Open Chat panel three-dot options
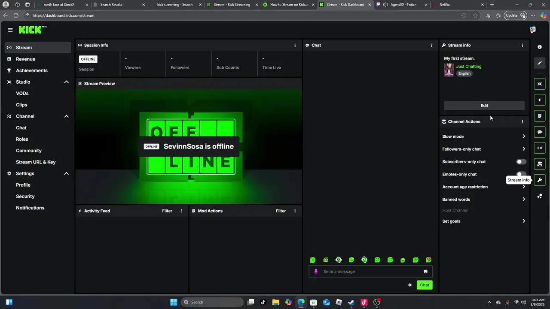Screen dimensions: 550x309 click(x=431, y=45)
